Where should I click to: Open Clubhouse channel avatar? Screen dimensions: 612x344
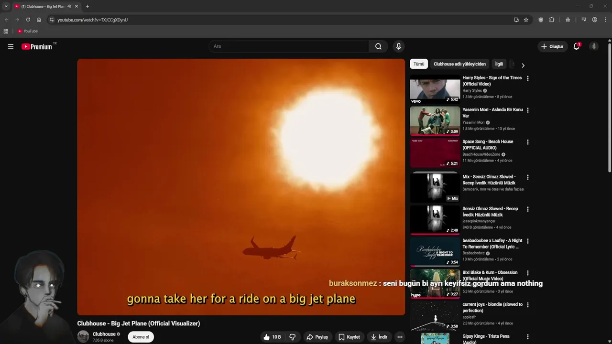(x=83, y=336)
